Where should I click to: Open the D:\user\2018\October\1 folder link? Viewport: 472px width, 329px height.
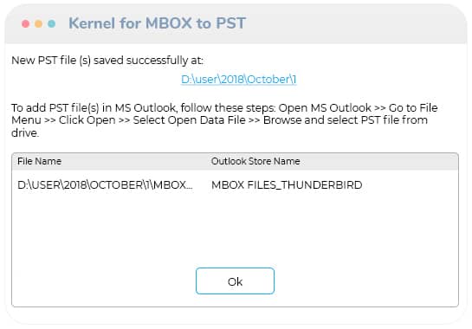[x=238, y=80]
